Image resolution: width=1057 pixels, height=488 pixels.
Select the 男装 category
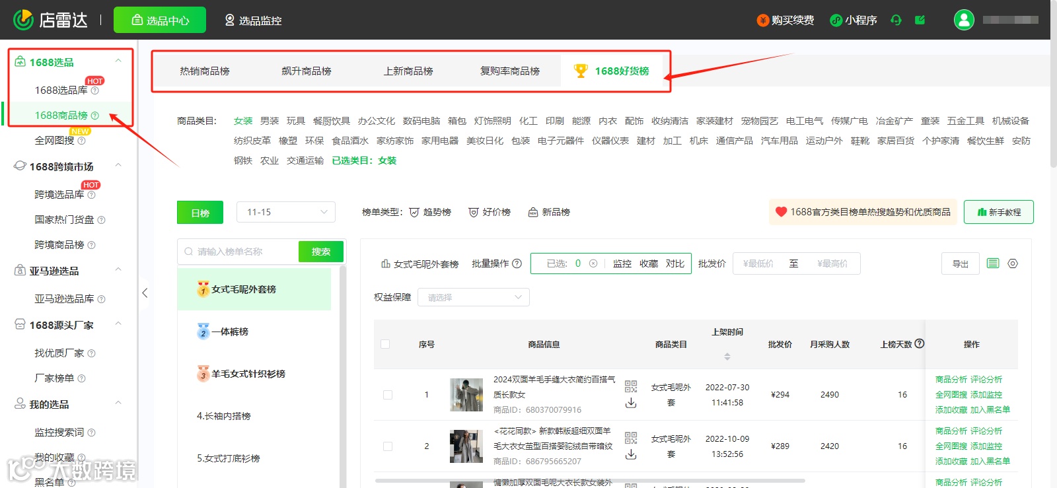270,121
